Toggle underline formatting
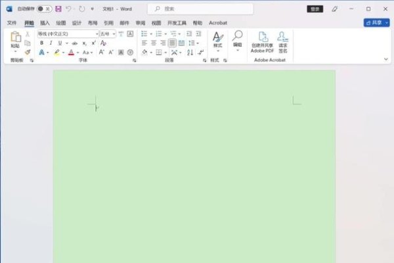The height and width of the screenshot is (263, 394). coord(60,43)
